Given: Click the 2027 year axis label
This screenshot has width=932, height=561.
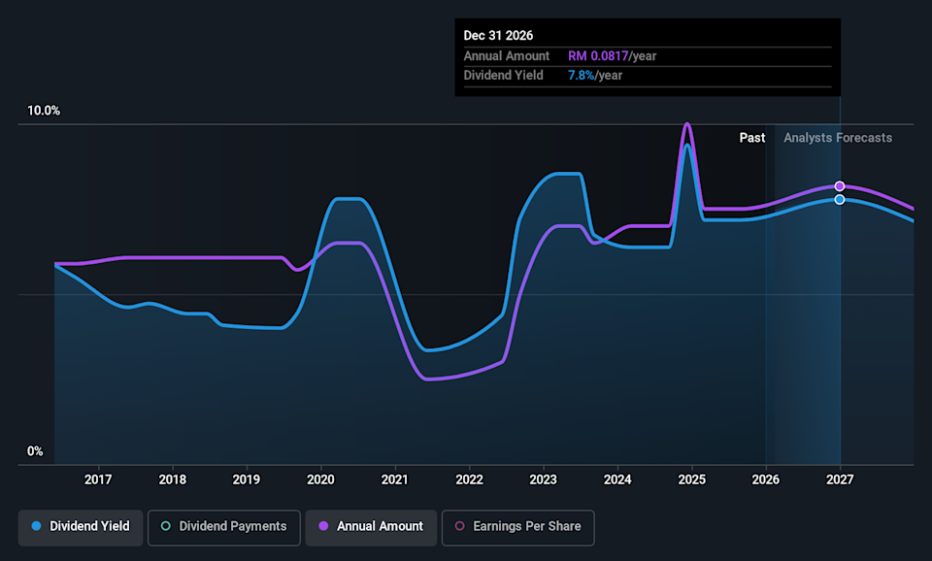Looking at the screenshot, I should point(840,478).
